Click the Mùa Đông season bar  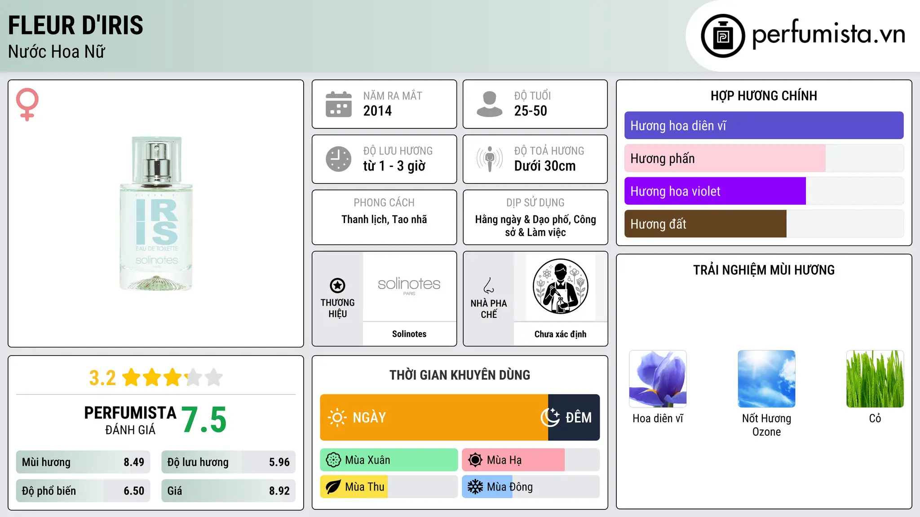click(x=531, y=487)
